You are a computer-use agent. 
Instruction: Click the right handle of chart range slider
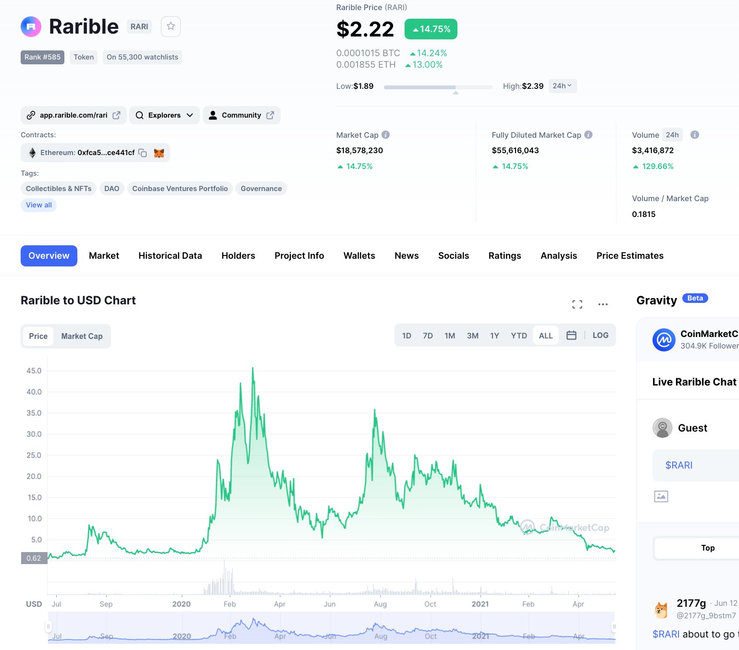point(614,626)
